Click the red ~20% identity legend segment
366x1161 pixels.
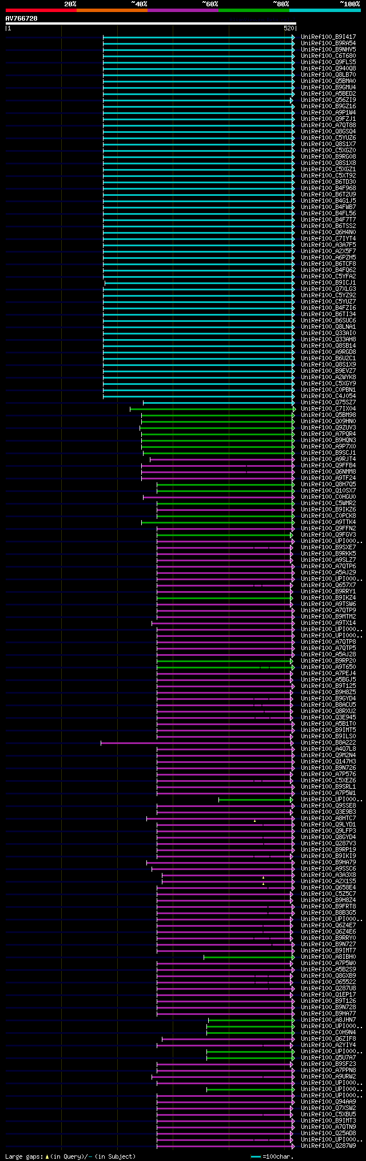(41, 10)
